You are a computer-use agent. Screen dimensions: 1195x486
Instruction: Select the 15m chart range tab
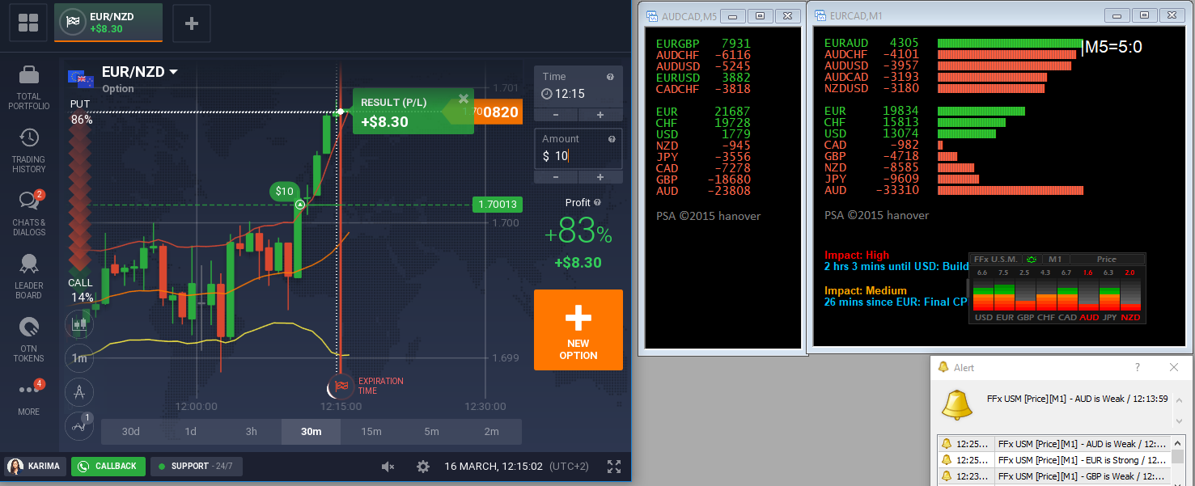(x=371, y=432)
